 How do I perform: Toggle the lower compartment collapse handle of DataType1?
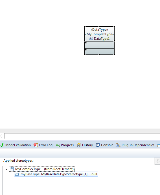[x=86, y=50]
